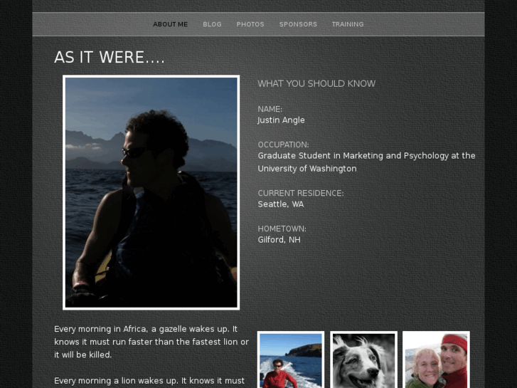Click the 'Every morning a lion wakes up' line
The width and height of the screenshot is (517, 388).
[x=149, y=381]
